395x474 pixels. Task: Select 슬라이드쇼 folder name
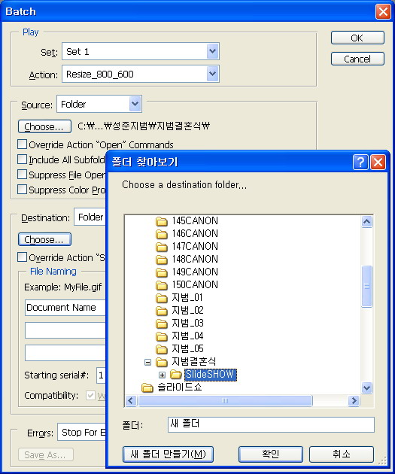180,387
